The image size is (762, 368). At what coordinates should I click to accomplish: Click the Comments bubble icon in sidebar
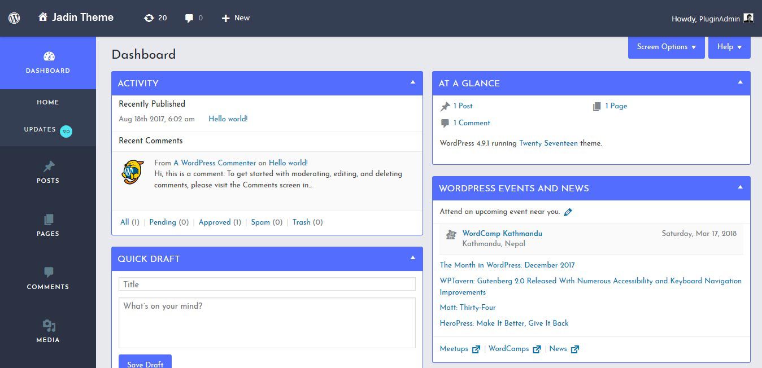point(49,272)
